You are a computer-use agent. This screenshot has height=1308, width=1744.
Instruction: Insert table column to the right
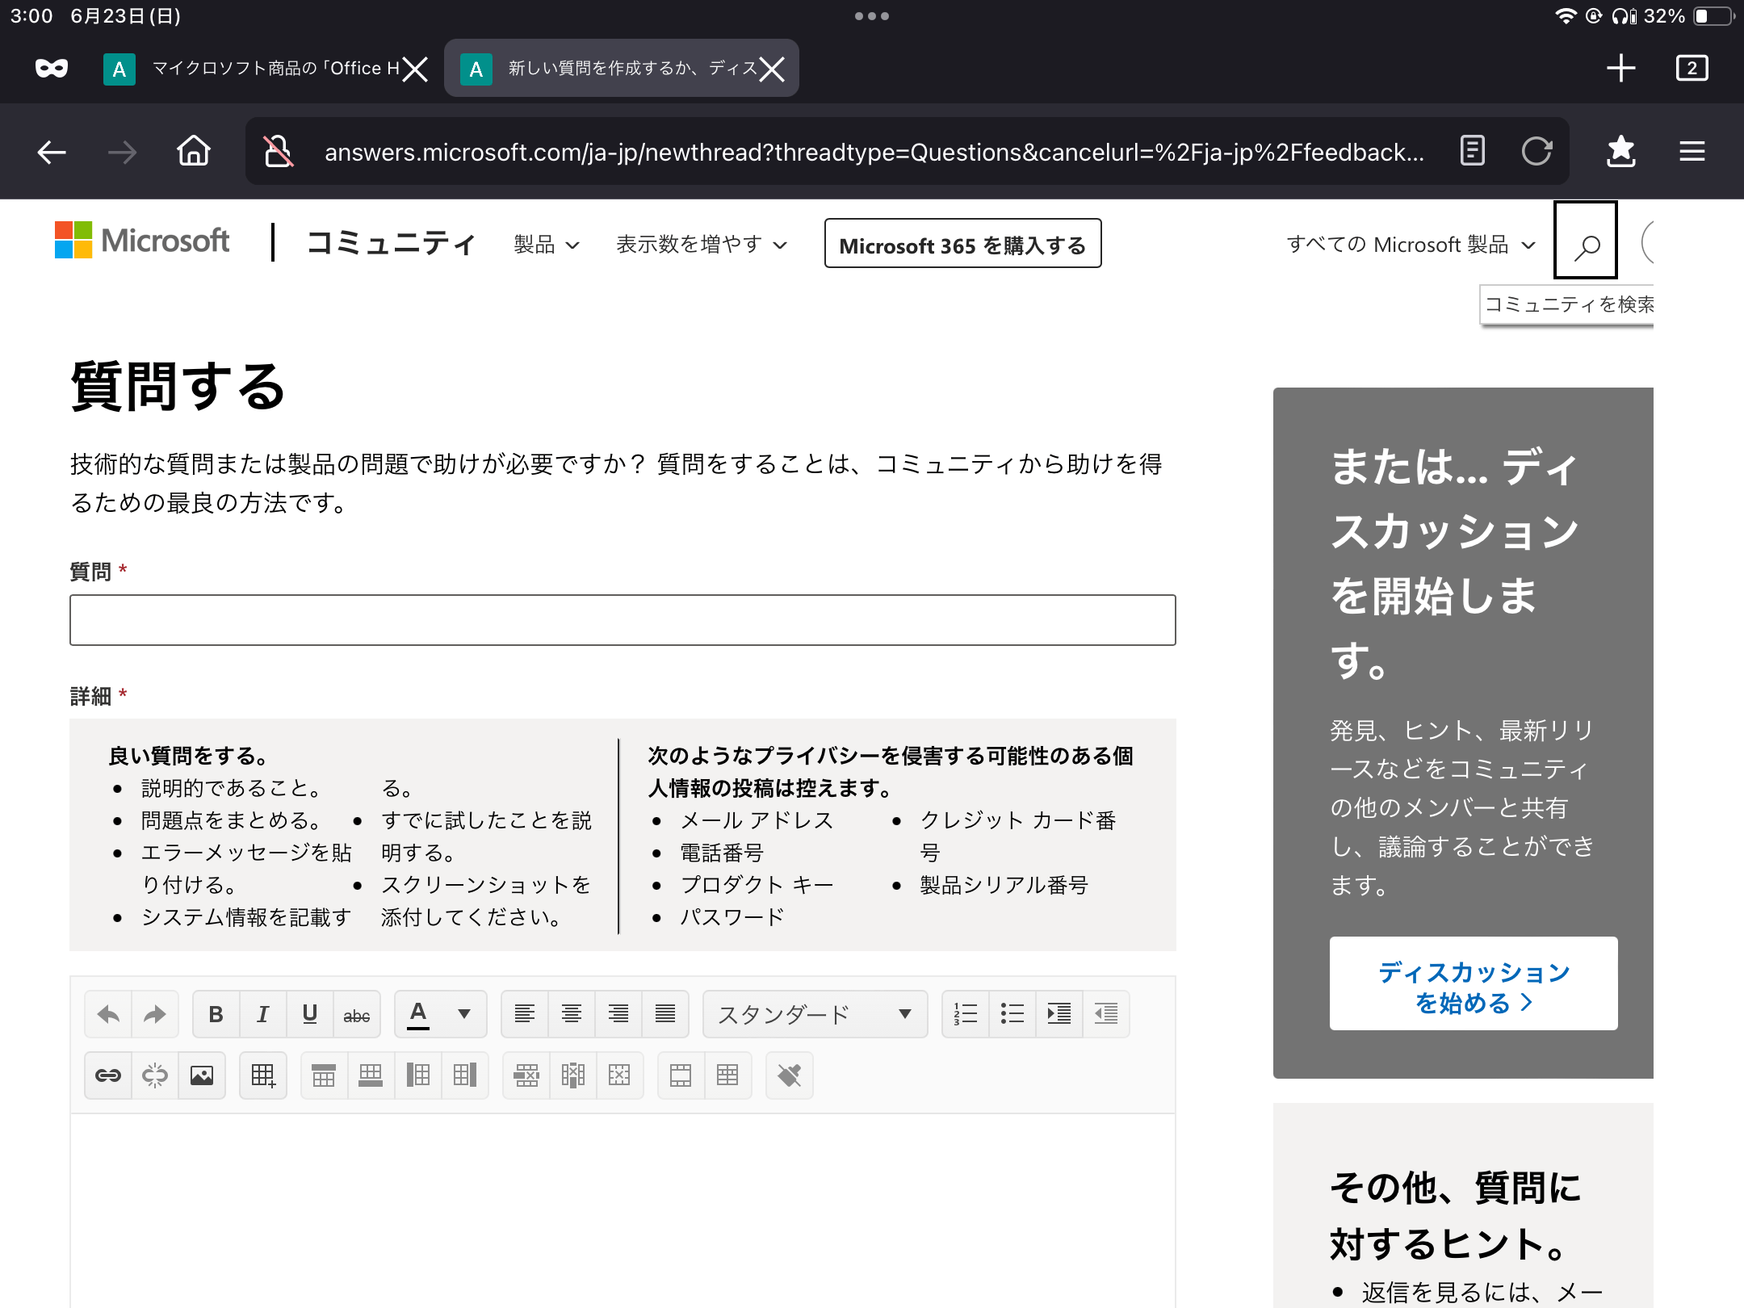(x=464, y=1075)
